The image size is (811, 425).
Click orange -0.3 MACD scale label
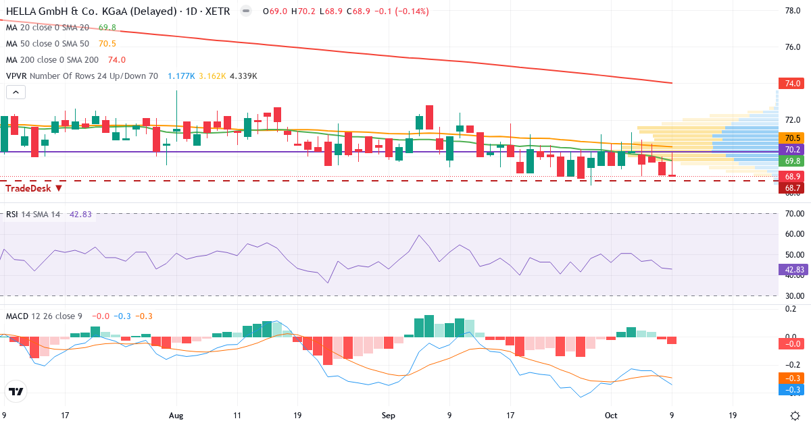click(791, 378)
